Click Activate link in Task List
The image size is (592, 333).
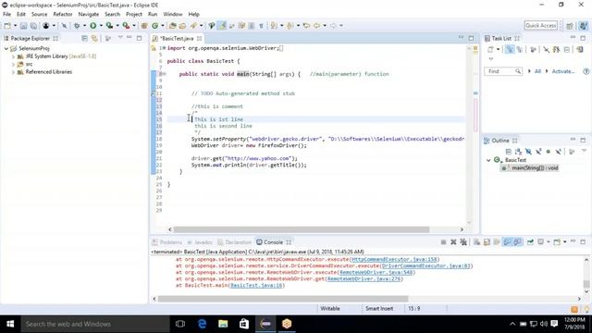(563, 71)
